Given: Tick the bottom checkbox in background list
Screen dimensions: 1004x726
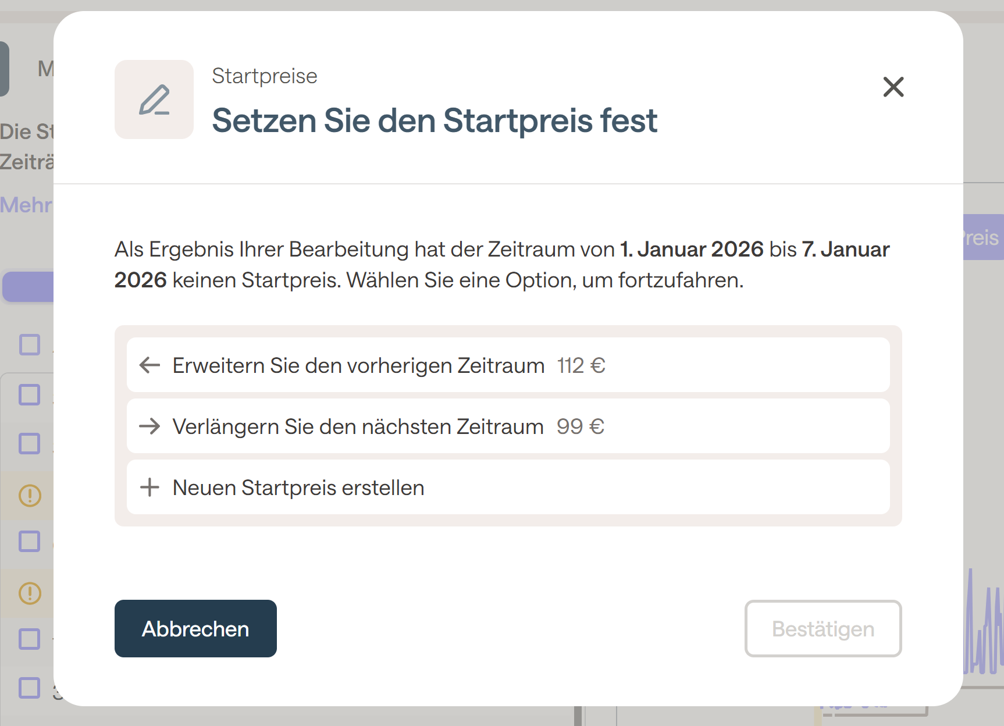Looking at the screenshot, I should tap(30, 688).
